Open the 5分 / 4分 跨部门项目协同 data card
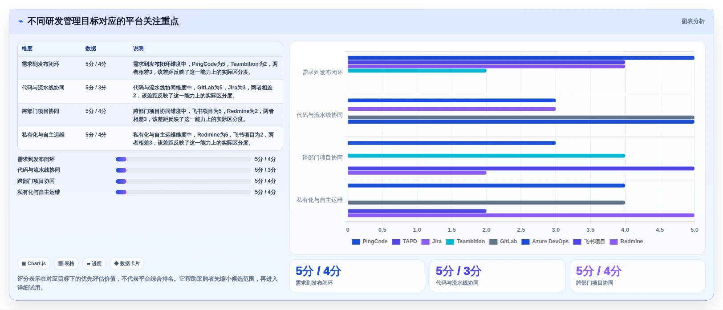Screen dimensions: 723x310 (638, 276)
